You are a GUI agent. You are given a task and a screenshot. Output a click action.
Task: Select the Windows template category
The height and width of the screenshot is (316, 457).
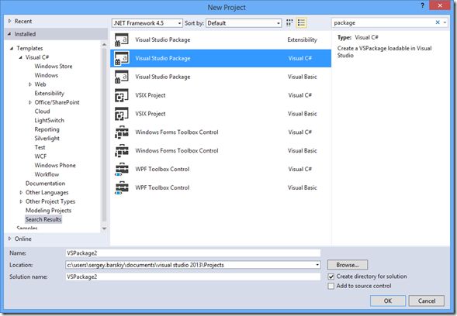pyautogui.click(x=46, y=75)
